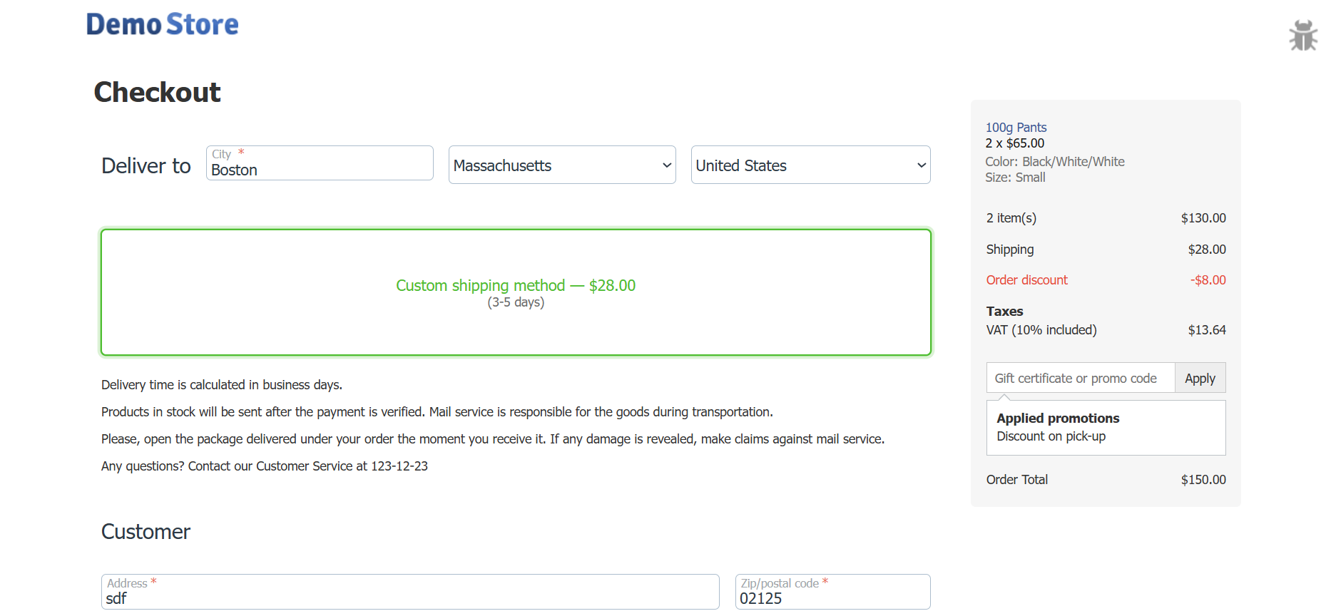Image resolution: width=1326 pixels, height=616 pixels.
Task: Click the Order Total amount of $150.00
Action: click(1203, 480)
